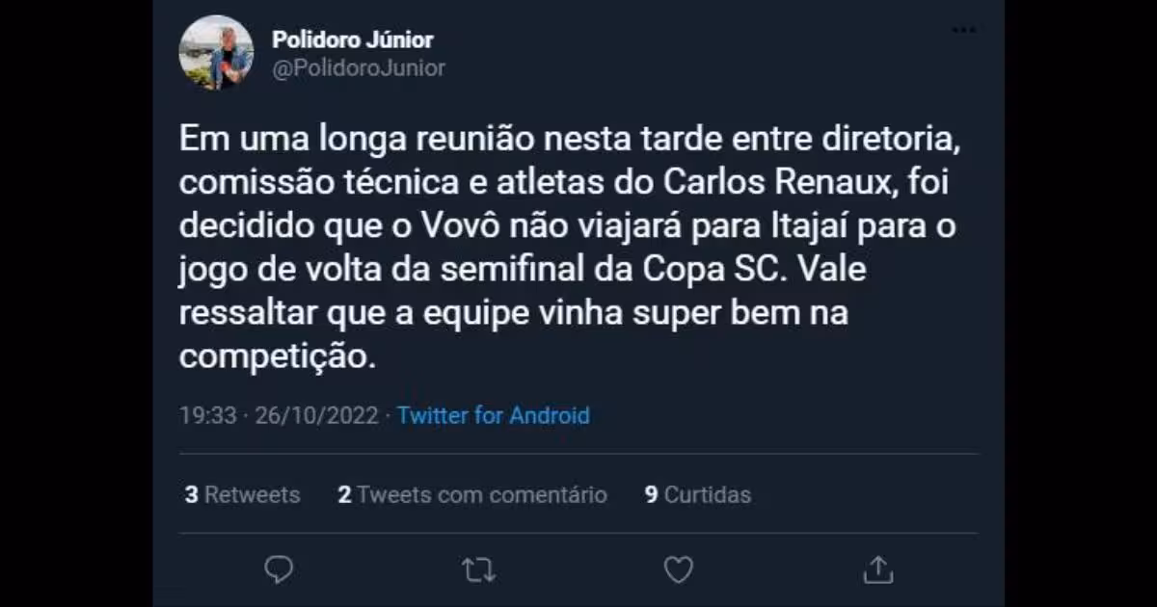View the 9 Curtidas list
1157x607 pixels.
pyautogui.click(x=698, y=495)
